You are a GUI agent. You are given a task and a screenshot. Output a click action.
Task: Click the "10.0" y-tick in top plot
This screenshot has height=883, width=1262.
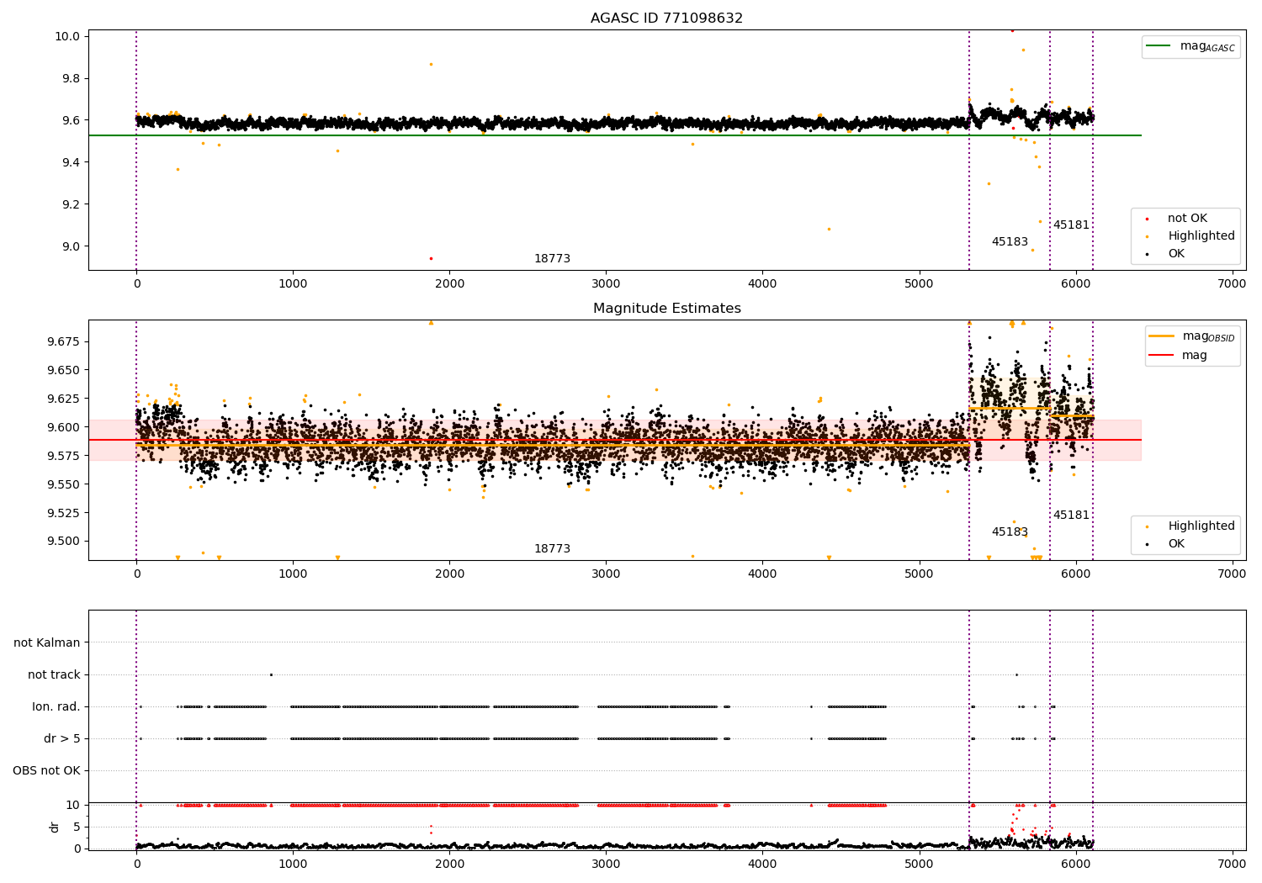pyautogui.click(x=66, y=36)
